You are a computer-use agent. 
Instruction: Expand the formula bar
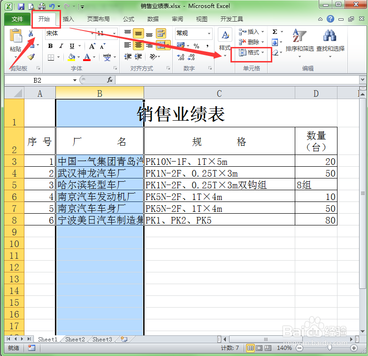pos(362,80)
